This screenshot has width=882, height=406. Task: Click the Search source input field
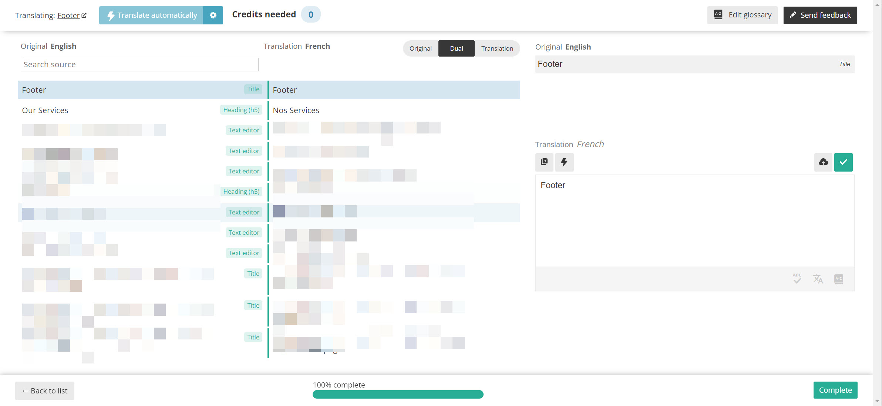139,64
